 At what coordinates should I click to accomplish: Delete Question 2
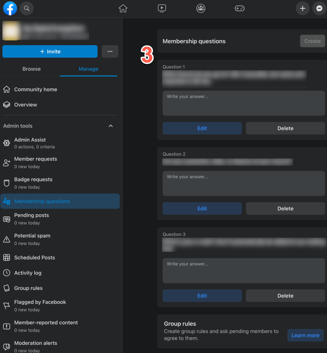pyautogui.click(x=285, y=209)
